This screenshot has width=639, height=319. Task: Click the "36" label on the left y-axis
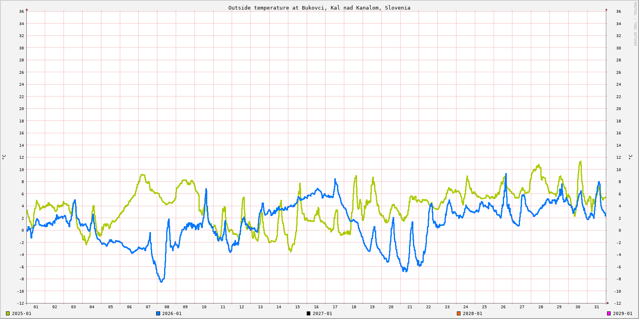click(22, 12)
